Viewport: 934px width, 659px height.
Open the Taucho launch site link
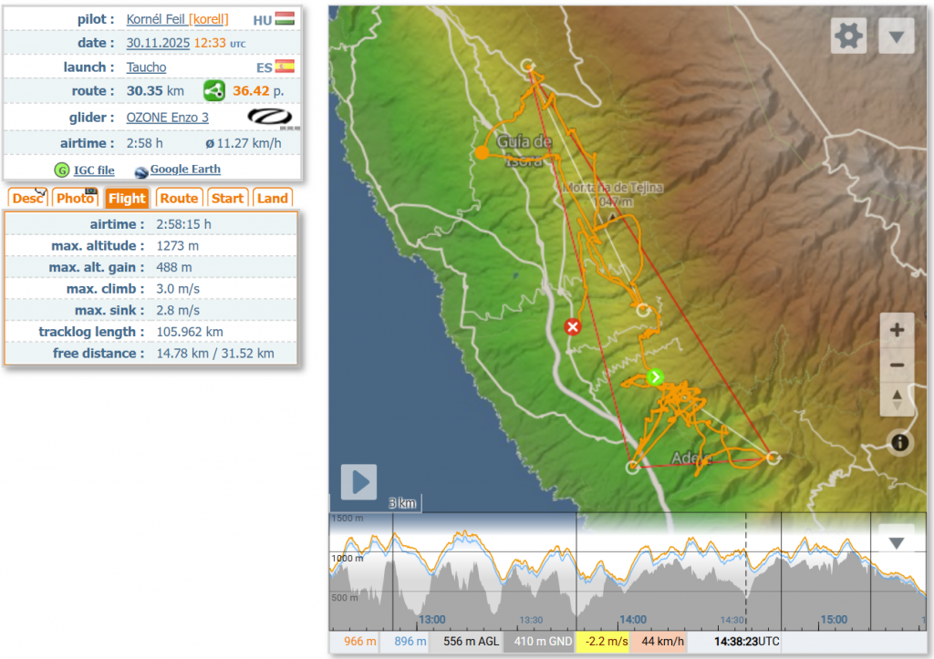146,67
